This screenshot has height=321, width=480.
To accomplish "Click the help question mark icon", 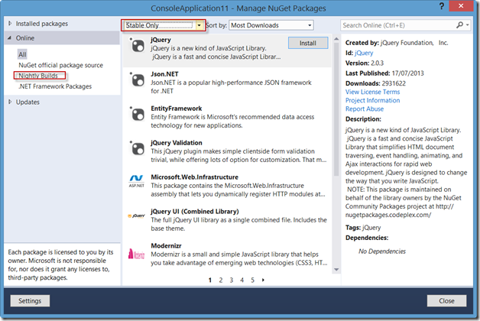I will 442,6.
